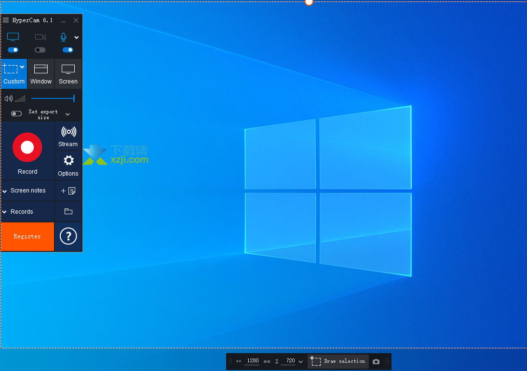527x371 pixels.
Task: Turn off the microphone switch
Action: 68,50
